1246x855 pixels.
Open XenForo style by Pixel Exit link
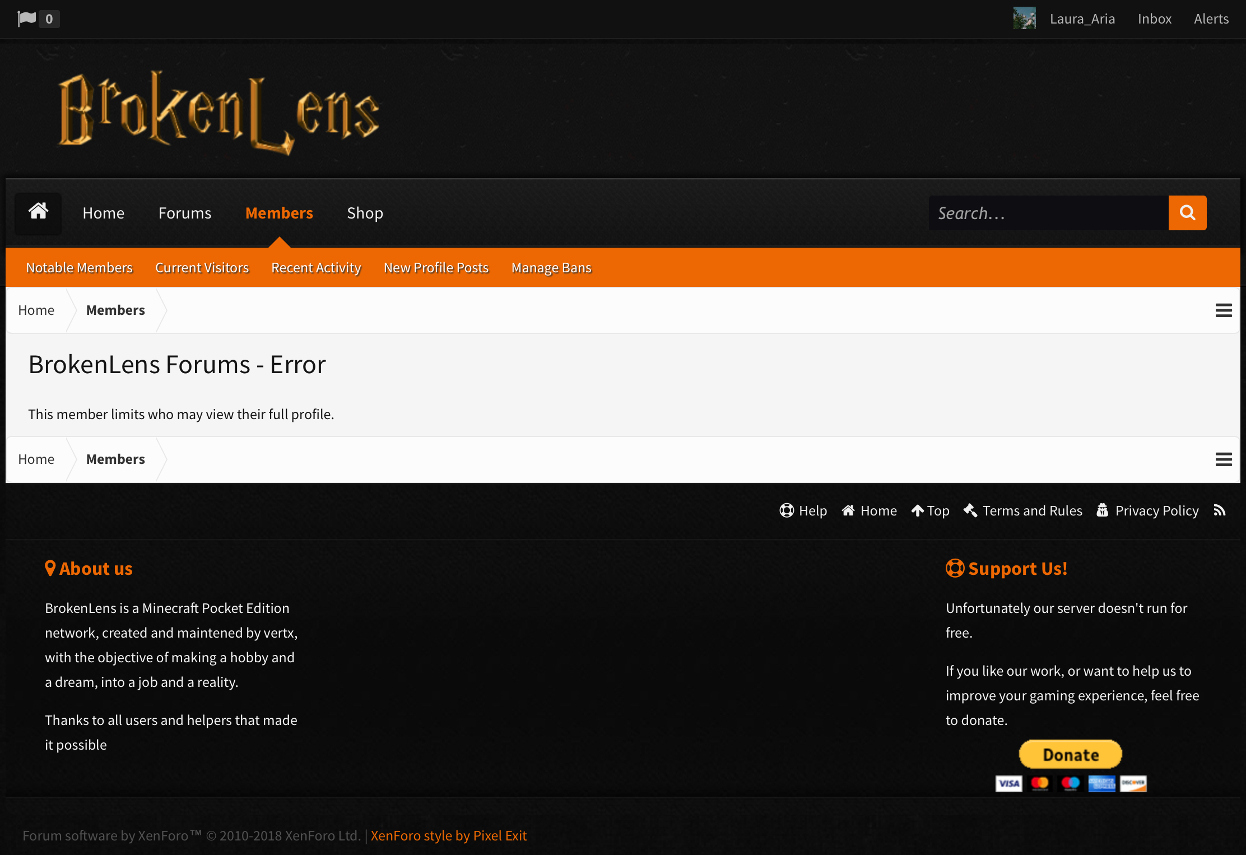[449, 836]
